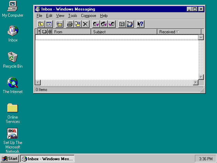Viewport: 217px width, 163px height.
Task: Sort messages by Received column
Action: (x=179, y=32)
